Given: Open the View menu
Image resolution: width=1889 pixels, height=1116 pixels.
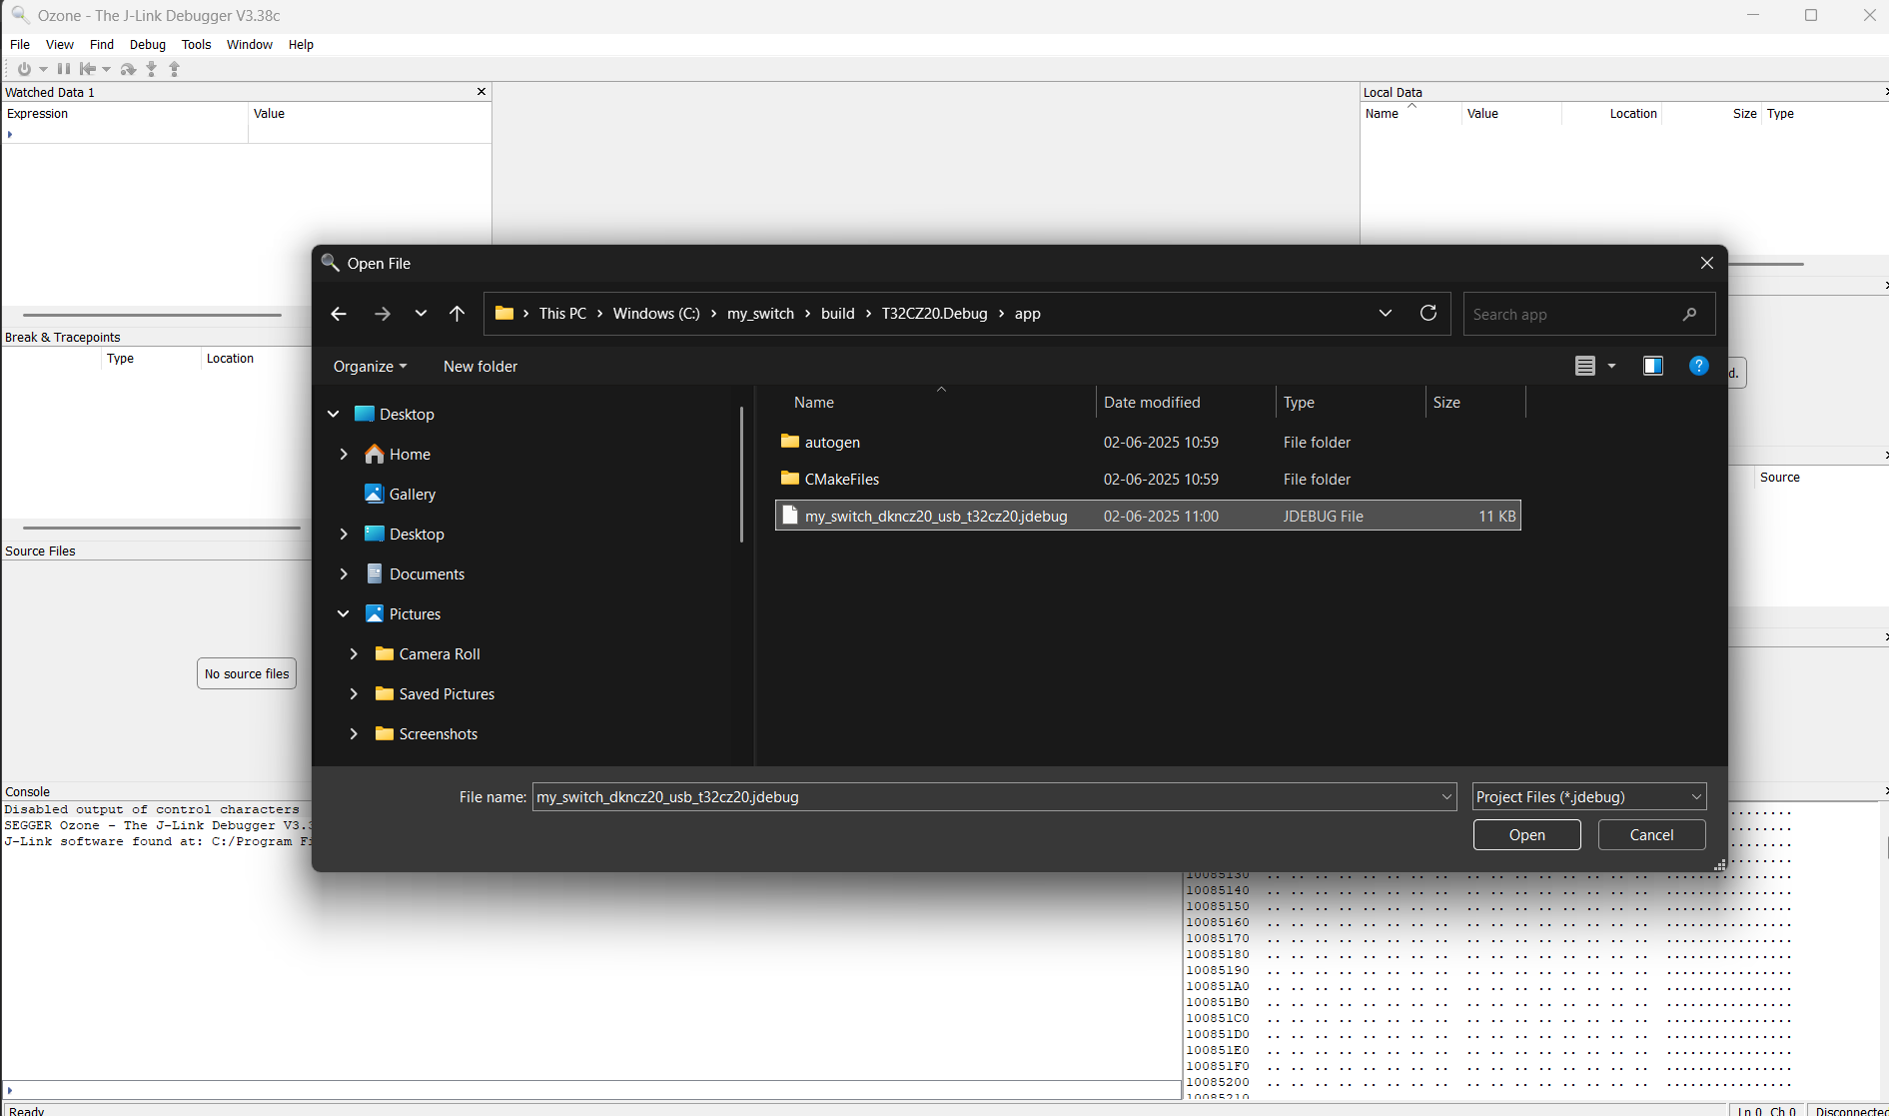Looking at the screenshot, I should pyautogui.click(x=60, y=45).
